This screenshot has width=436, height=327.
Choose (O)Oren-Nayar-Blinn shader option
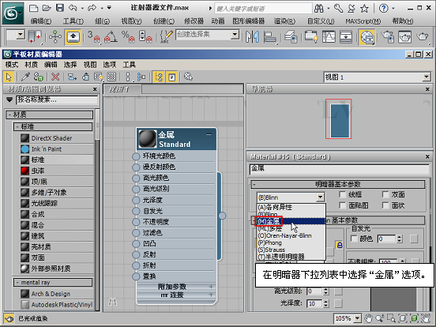291,236
